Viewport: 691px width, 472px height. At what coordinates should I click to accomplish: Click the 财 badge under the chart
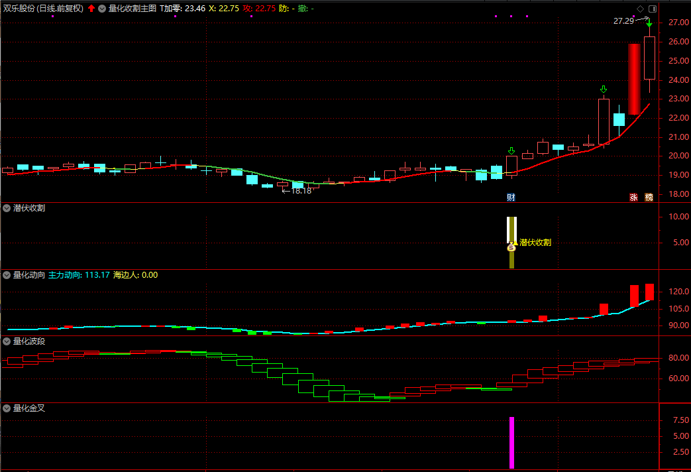pos(511,197)
